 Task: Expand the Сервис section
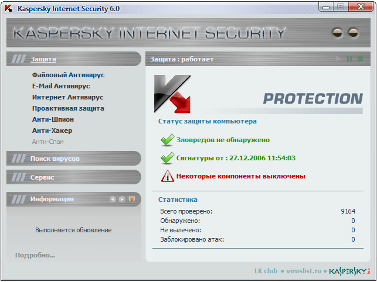(42, 177)
